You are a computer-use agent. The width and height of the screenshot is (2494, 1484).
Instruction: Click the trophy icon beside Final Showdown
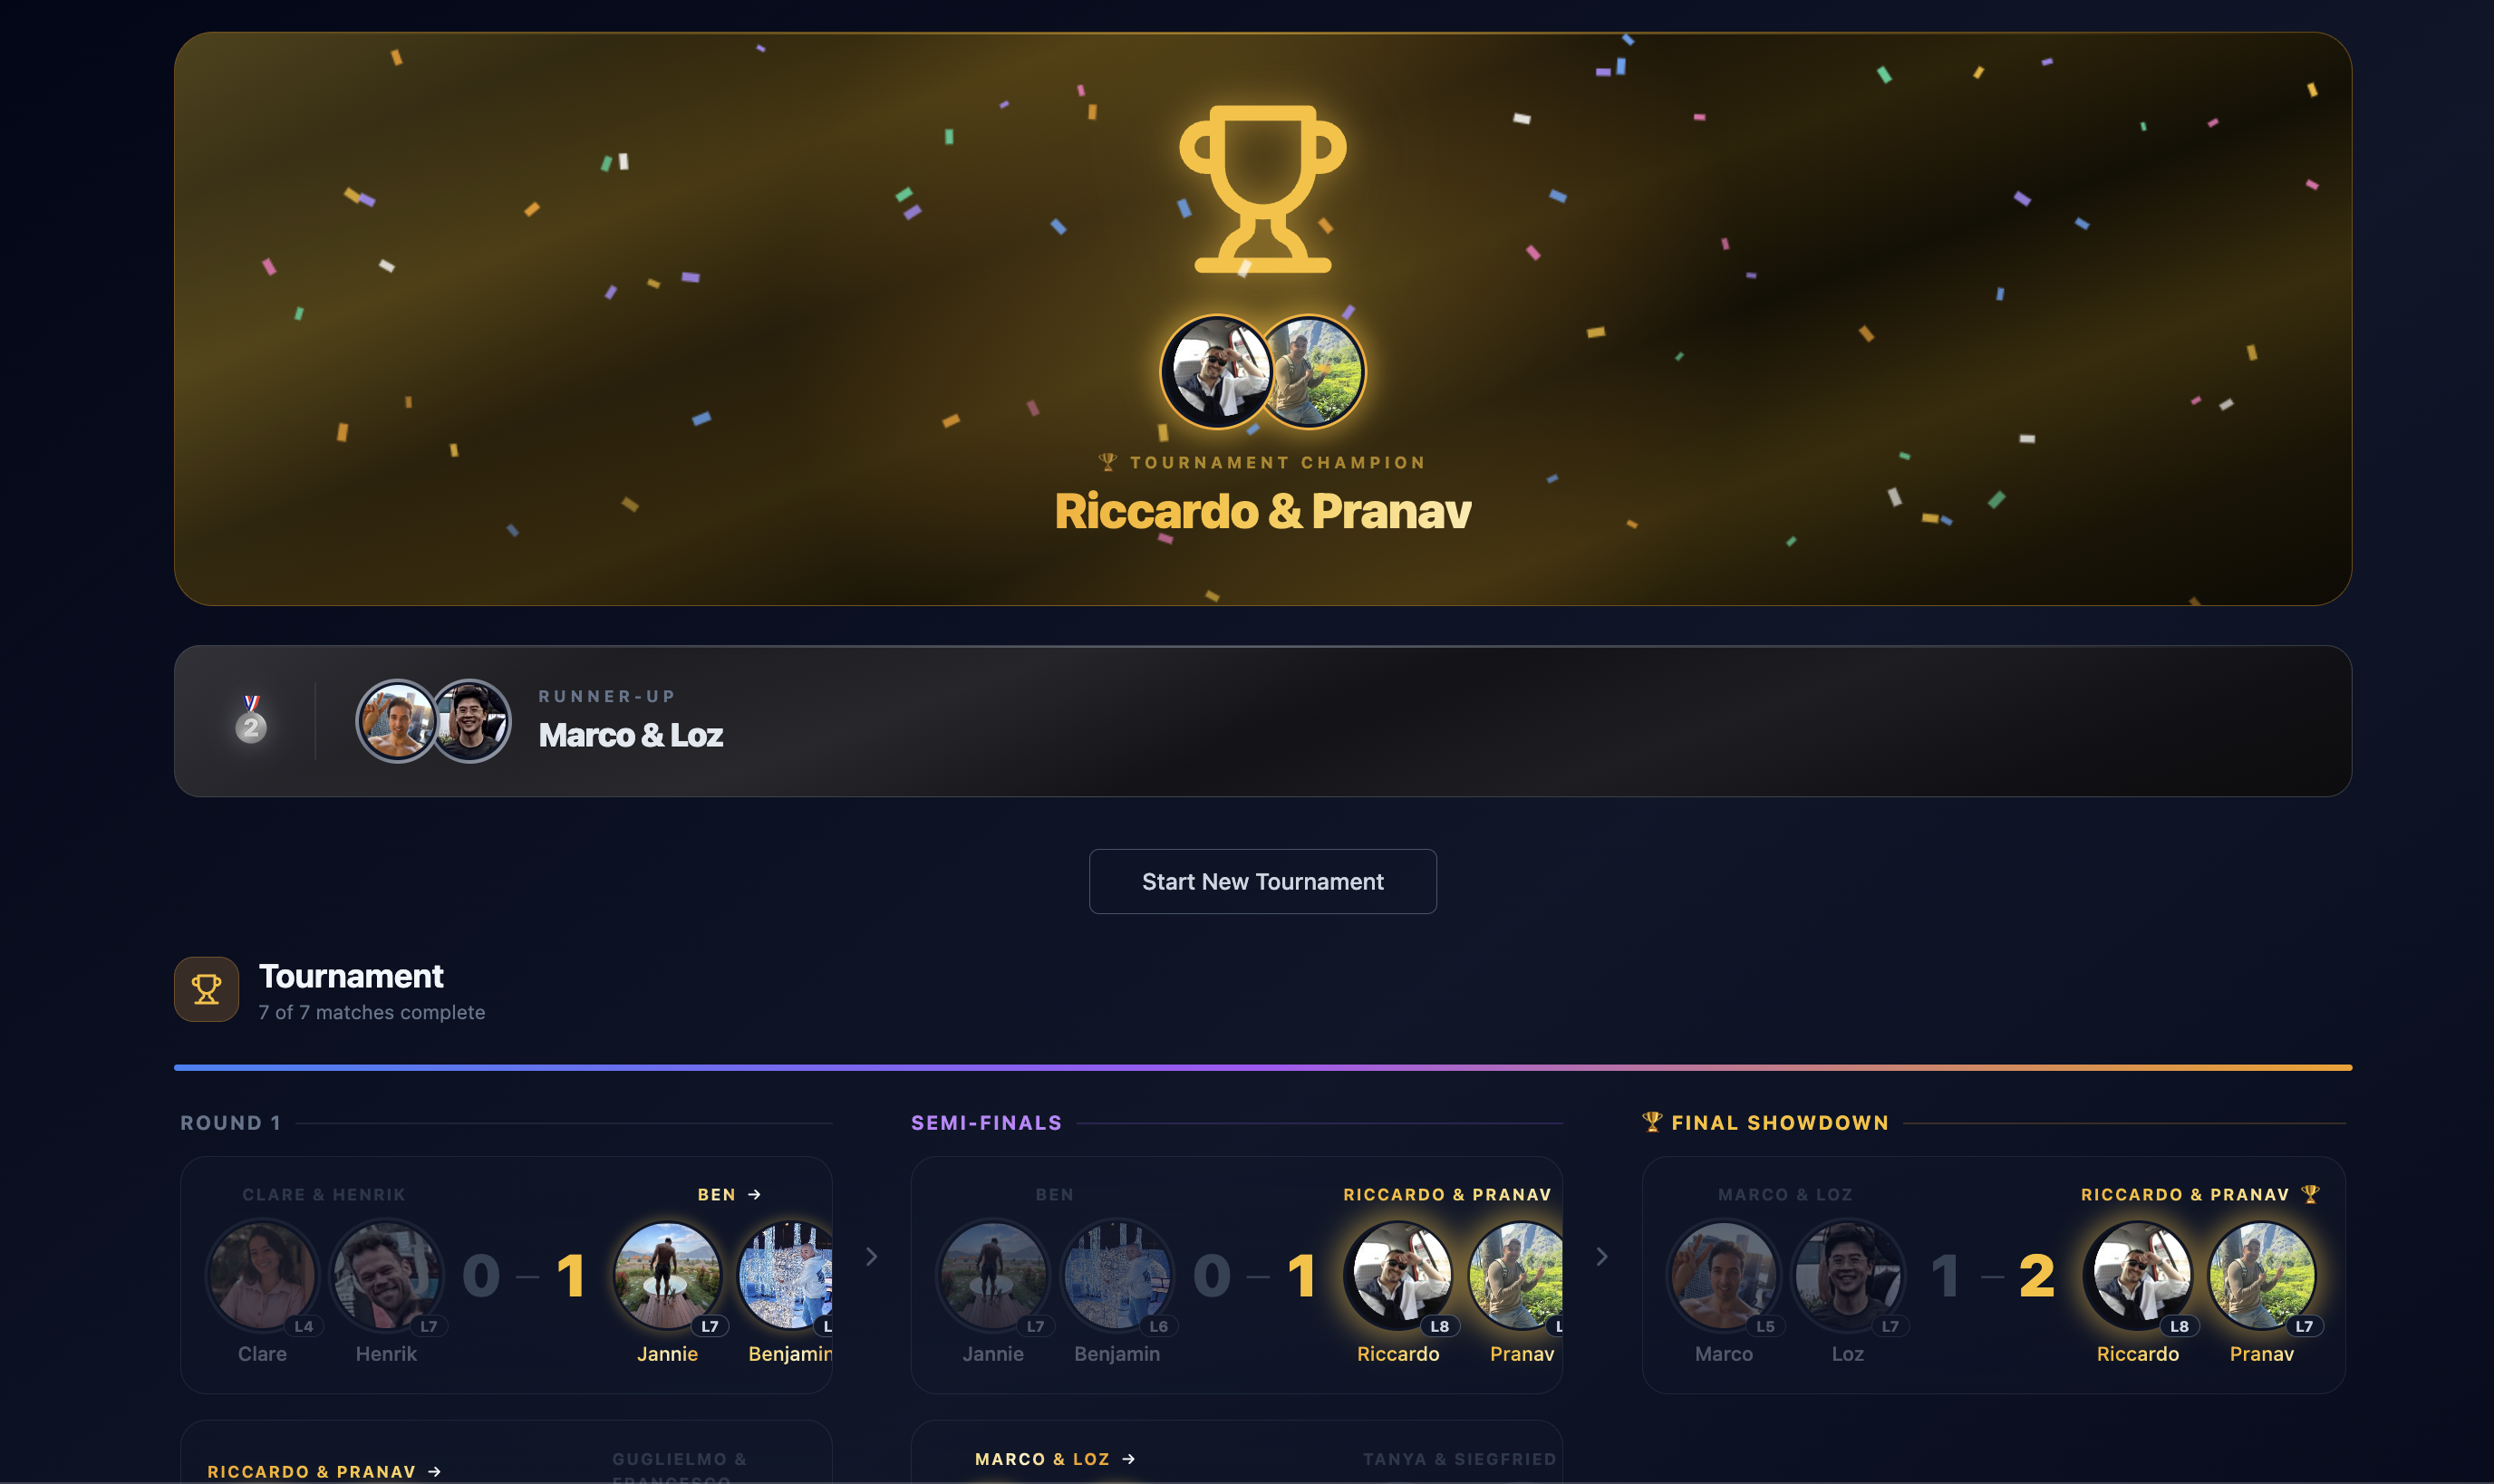pos(1652,1122)
